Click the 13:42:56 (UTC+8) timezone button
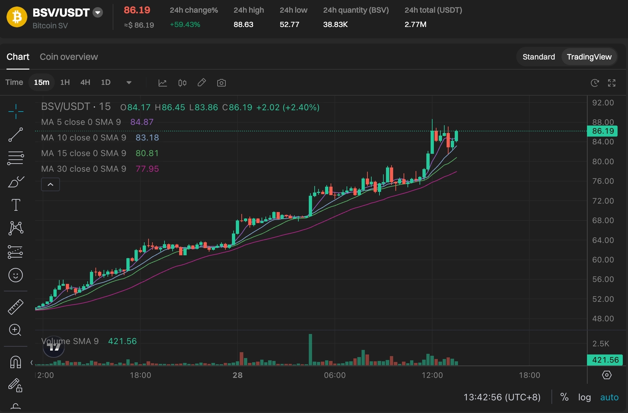The height and width of the screenshot is (413, 628). click(x=502, y=397)
